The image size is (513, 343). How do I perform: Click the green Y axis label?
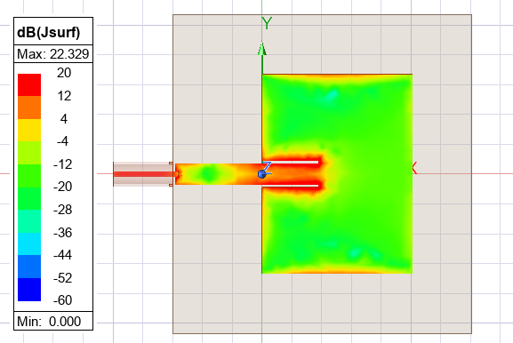267,23
